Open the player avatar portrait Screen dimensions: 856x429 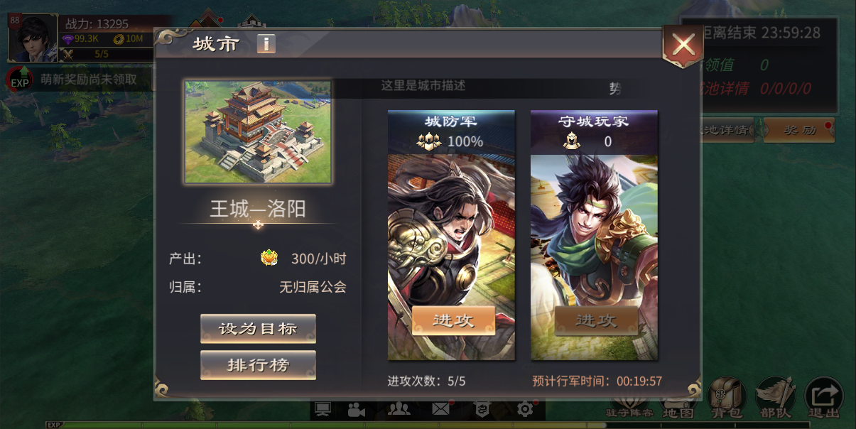33,38
